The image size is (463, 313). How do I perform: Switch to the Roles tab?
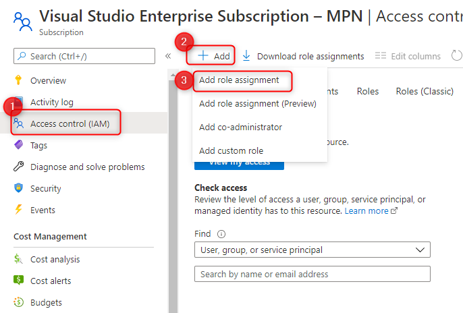(x=368, y=92)
